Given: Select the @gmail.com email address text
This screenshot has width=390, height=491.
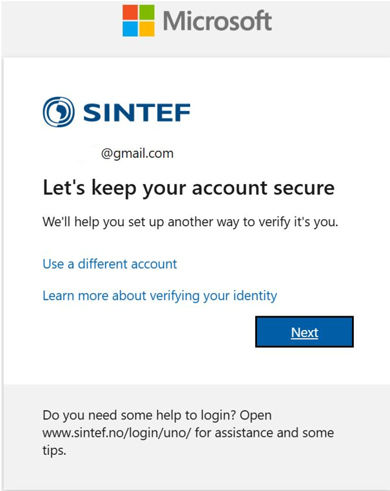Looking at the screenshot, I should click(x=137, y=153).
